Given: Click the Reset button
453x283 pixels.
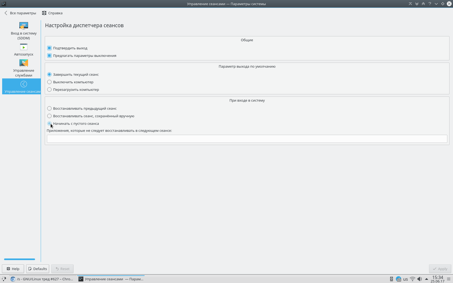Looking at the screenshot, I should pos(62,269).
